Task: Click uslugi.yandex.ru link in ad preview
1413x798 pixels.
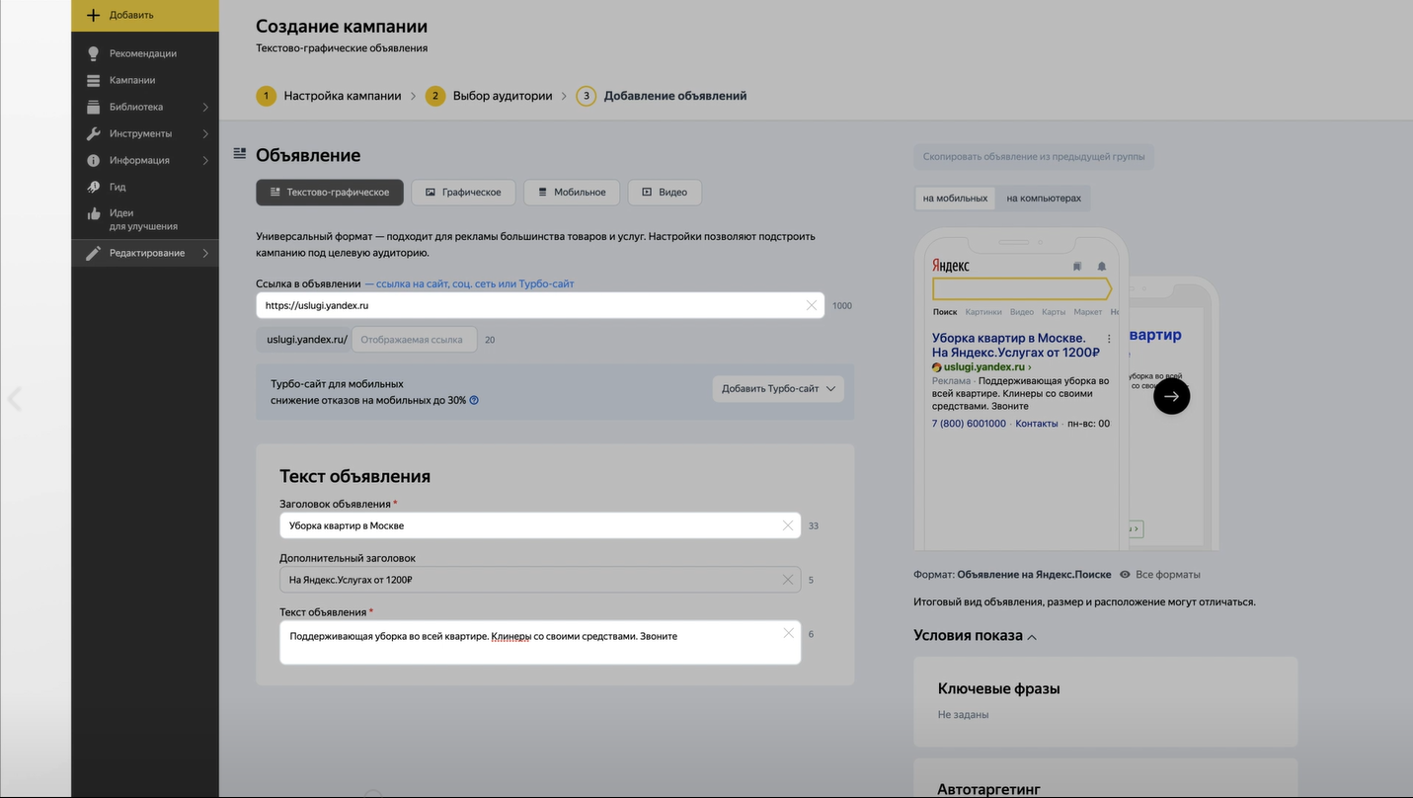Action: [984, 366]
